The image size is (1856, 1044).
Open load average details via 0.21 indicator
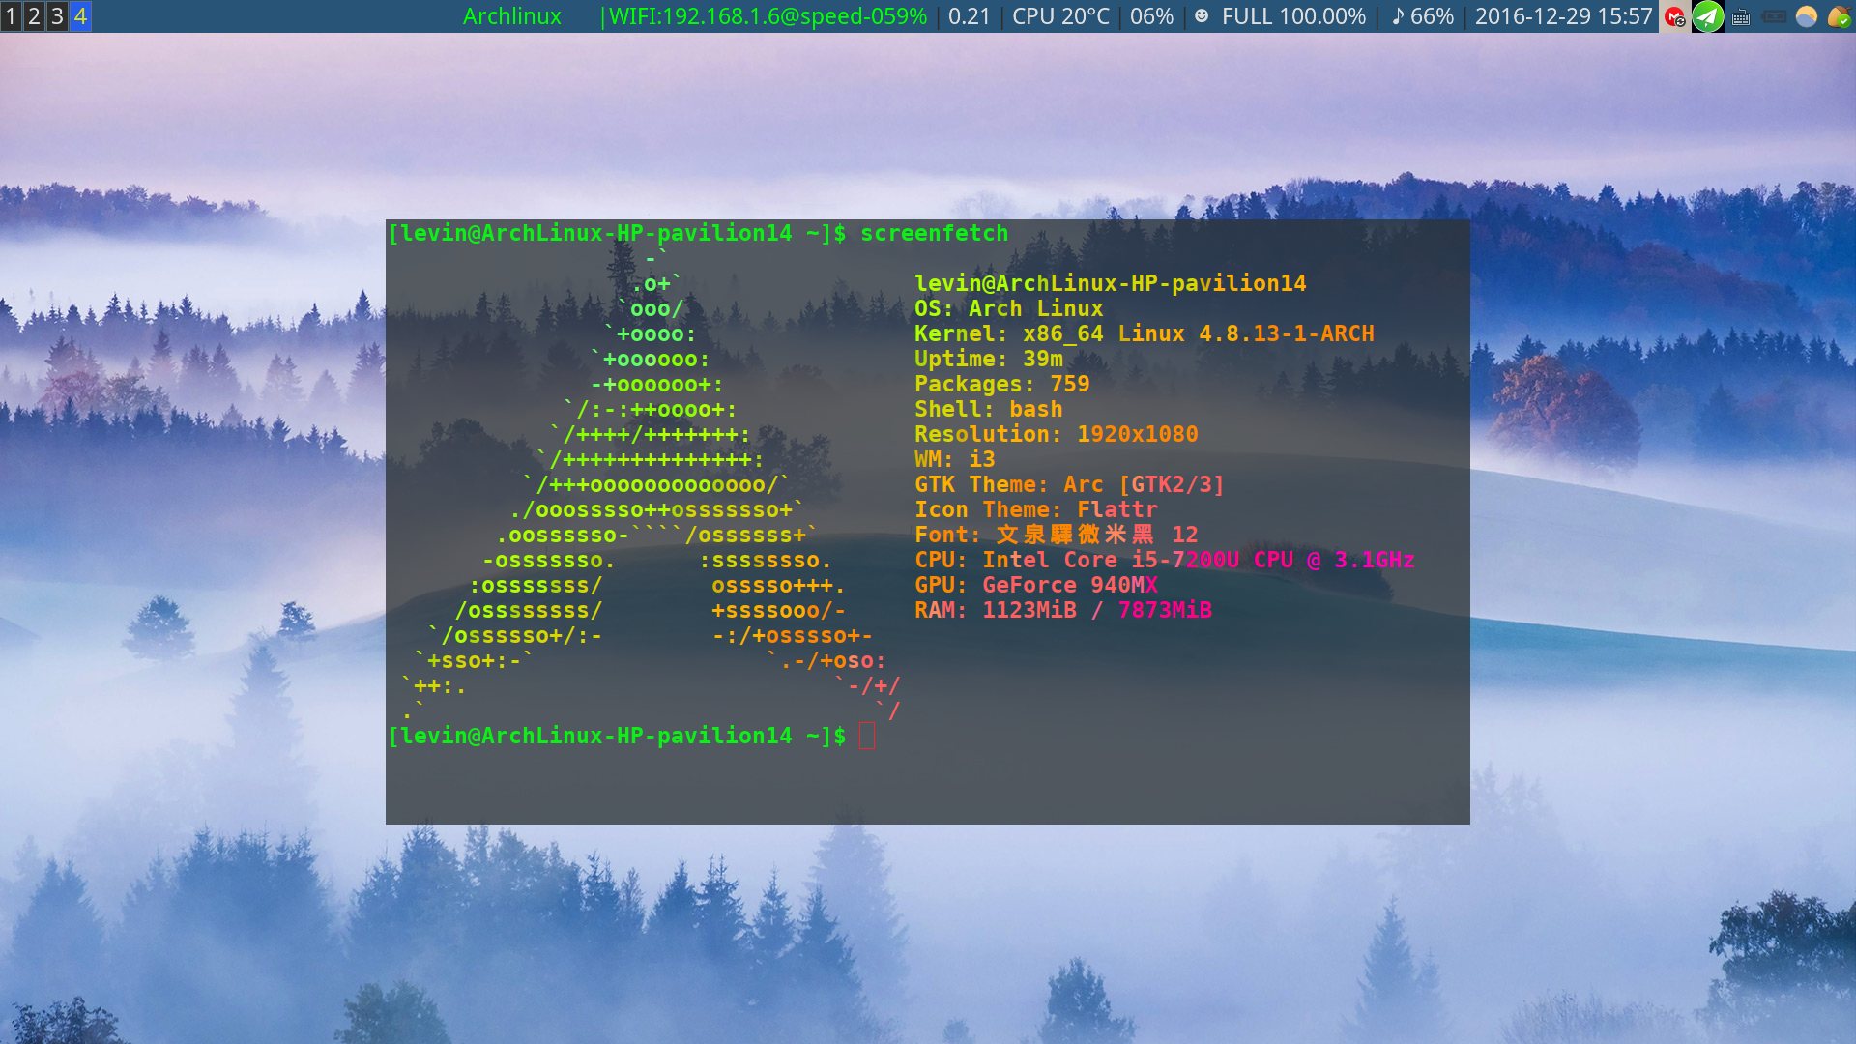969,15
